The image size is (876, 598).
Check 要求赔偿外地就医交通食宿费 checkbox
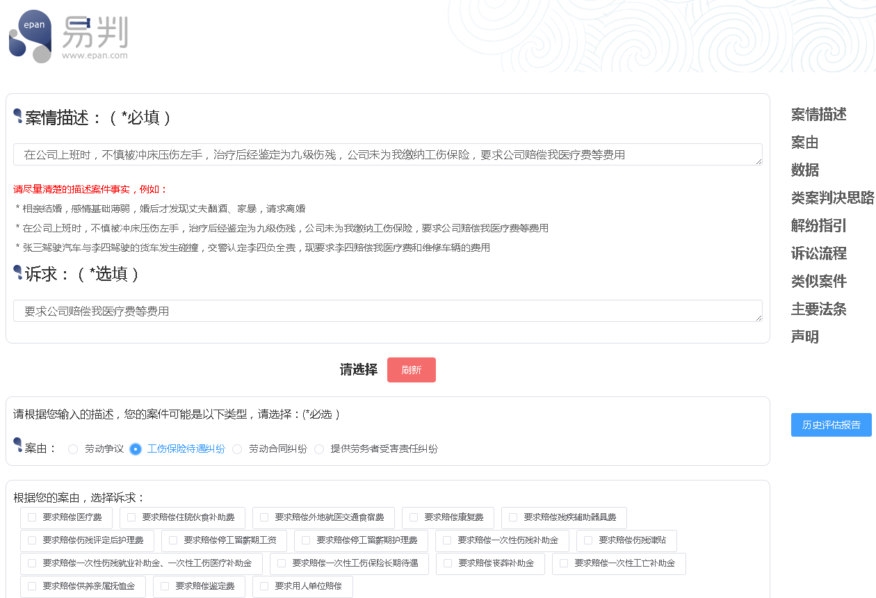point(264,517)
